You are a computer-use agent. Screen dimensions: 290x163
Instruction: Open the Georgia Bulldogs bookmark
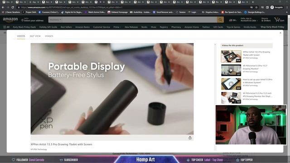coord(254,12)
